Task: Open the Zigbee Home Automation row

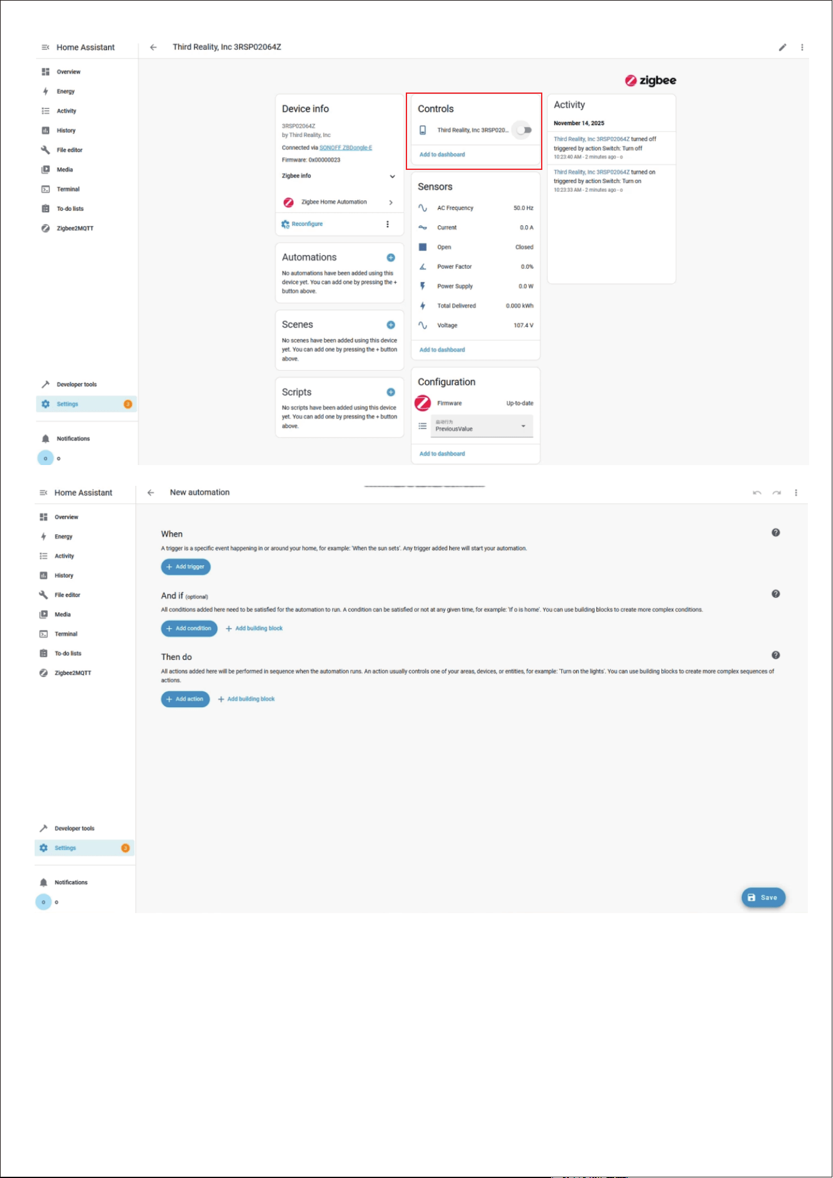Action: pos(339,202)
